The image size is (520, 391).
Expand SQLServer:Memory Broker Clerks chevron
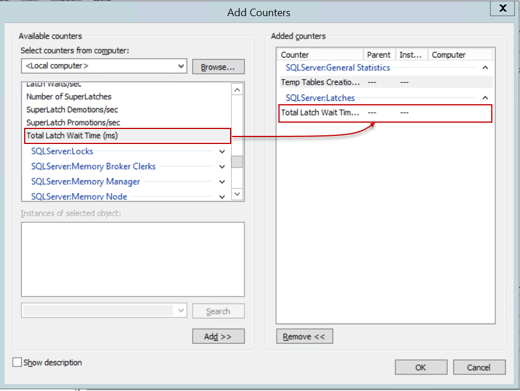click(222, 166)
